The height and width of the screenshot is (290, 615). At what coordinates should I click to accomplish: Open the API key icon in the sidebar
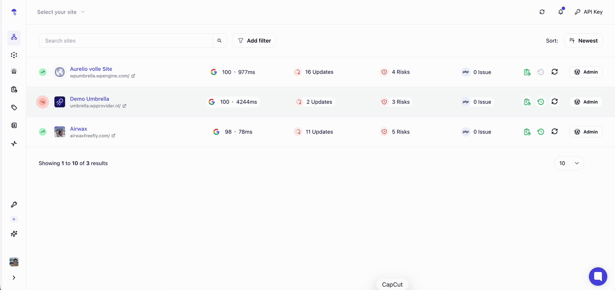coord(14,204)
